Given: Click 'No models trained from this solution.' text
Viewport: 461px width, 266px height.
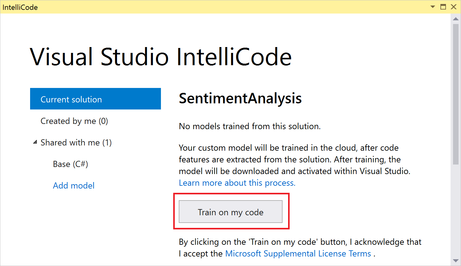Looking at the screenshot, I should coord(250,126).
